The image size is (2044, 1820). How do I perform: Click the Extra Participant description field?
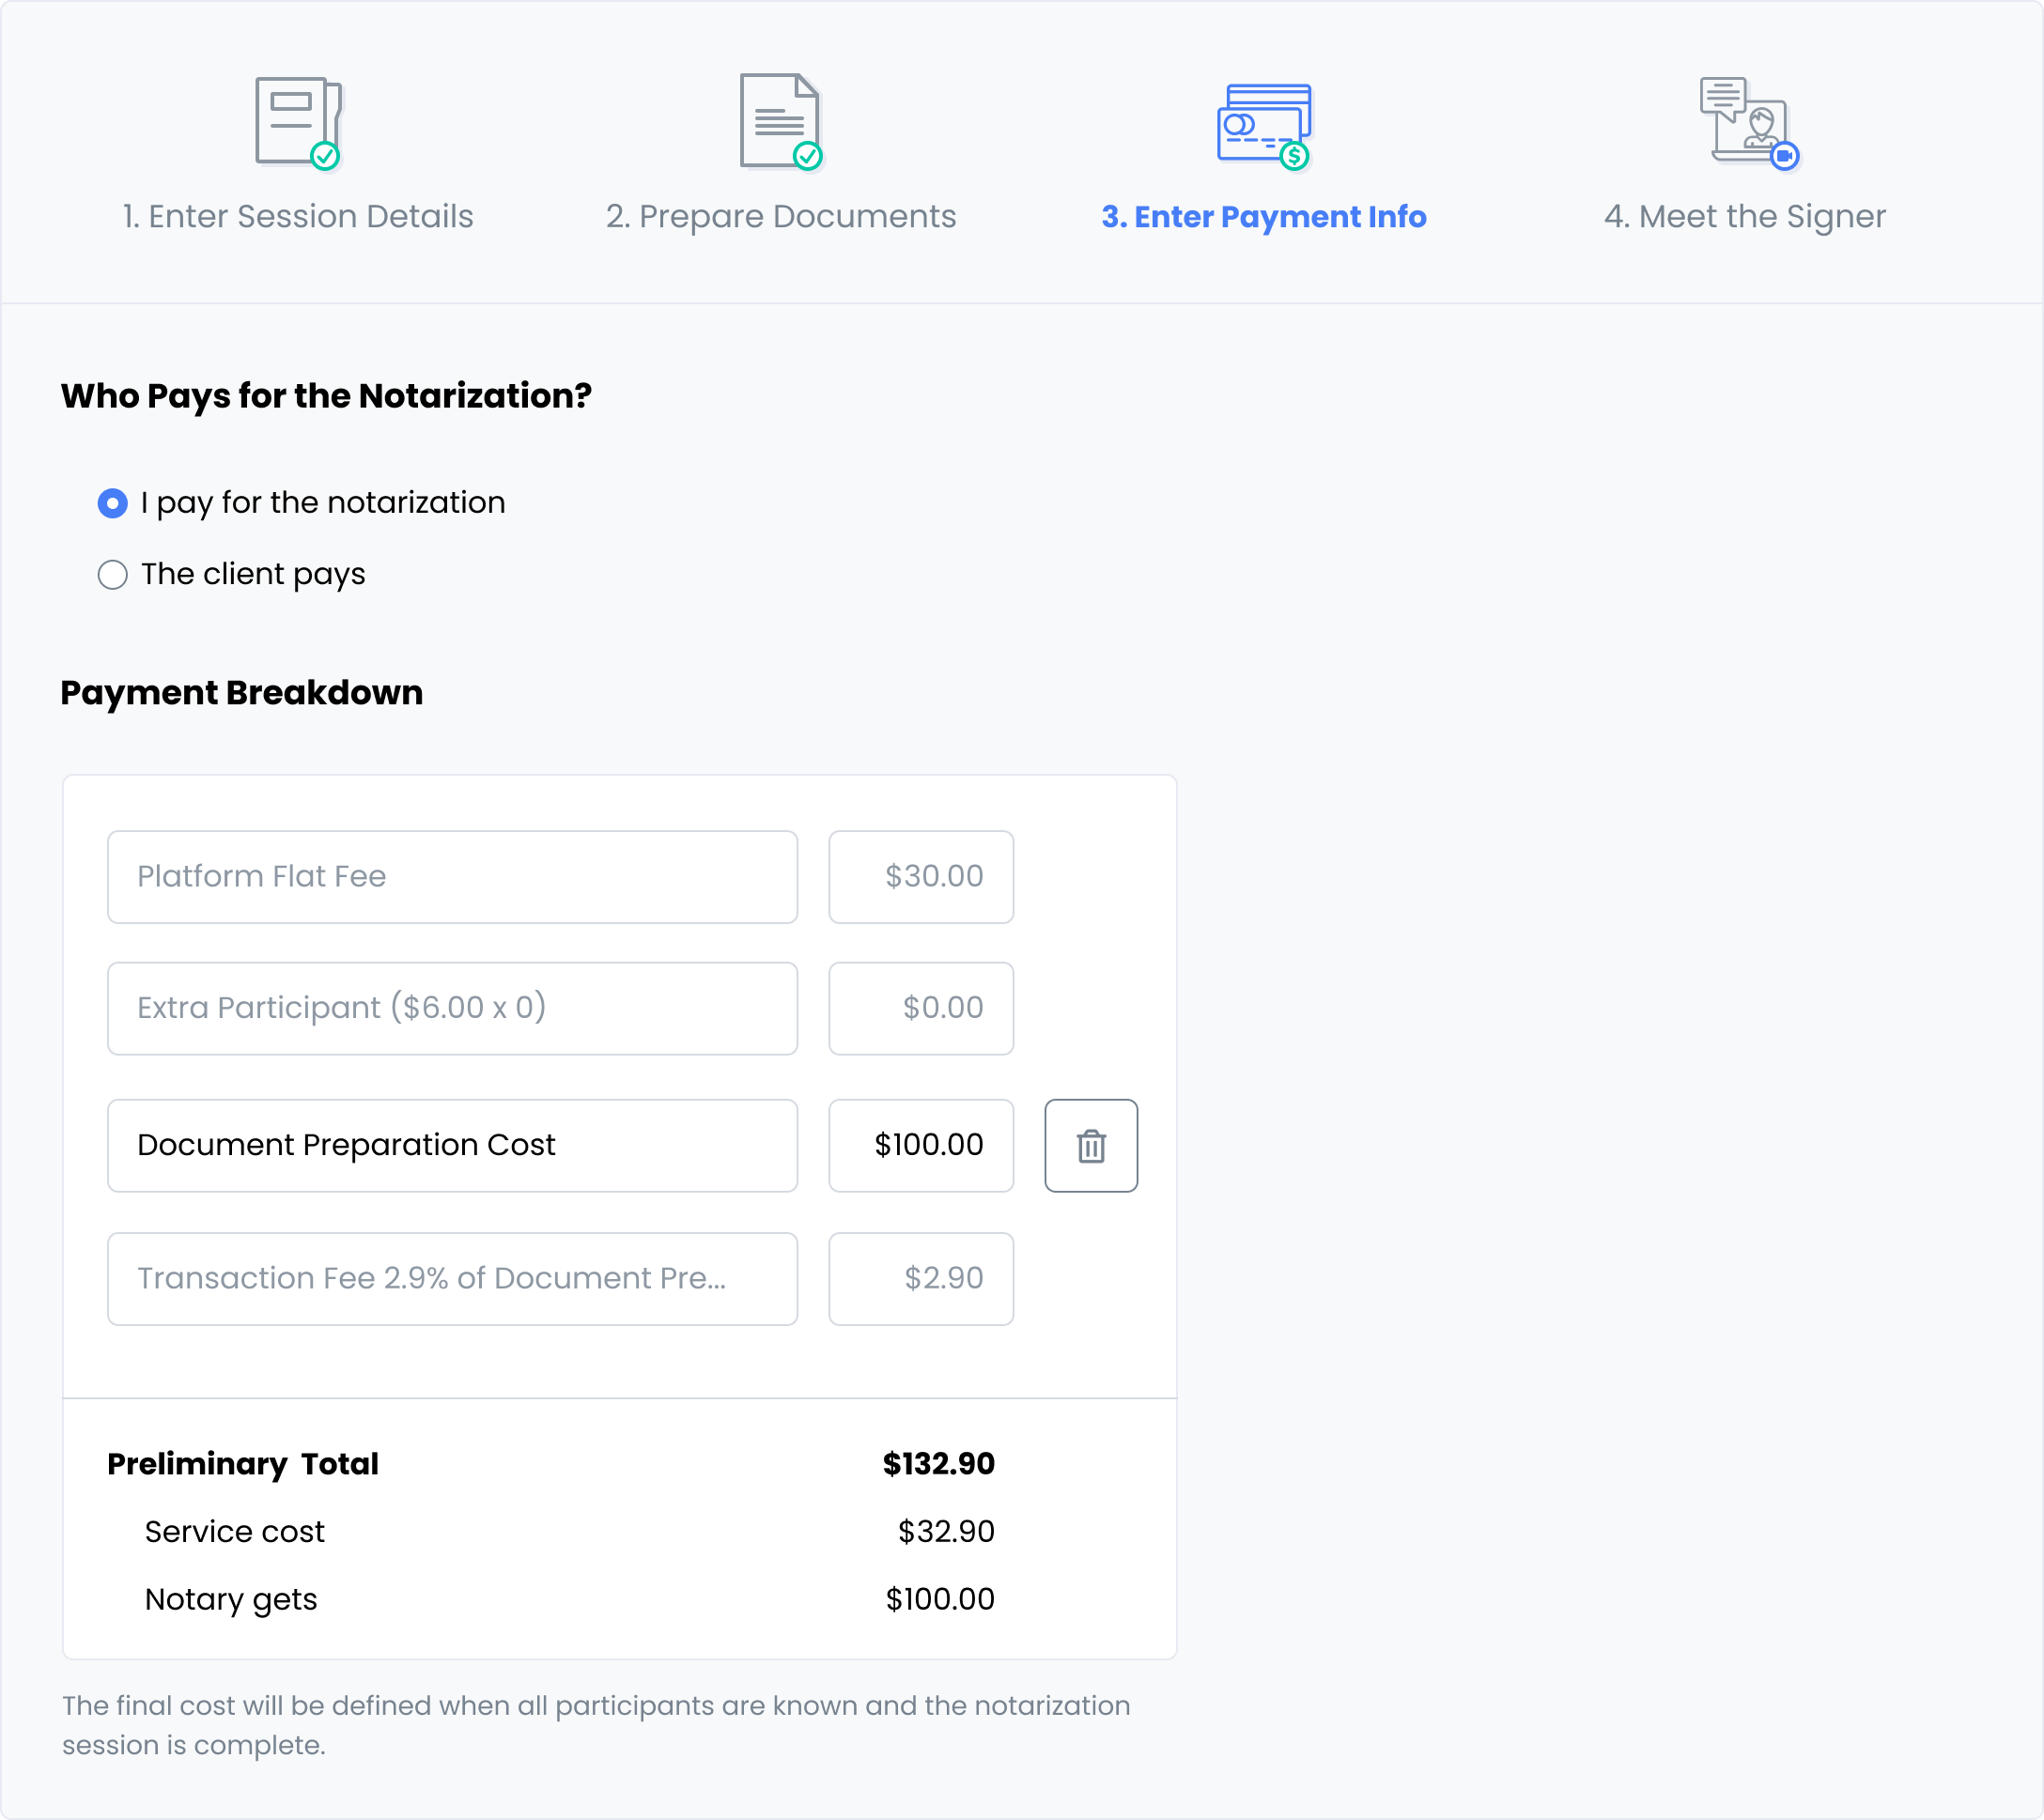(452, 1008)
